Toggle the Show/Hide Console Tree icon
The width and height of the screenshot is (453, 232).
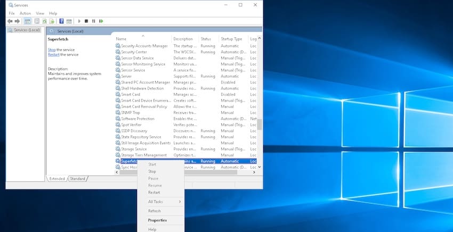point(27,21)
